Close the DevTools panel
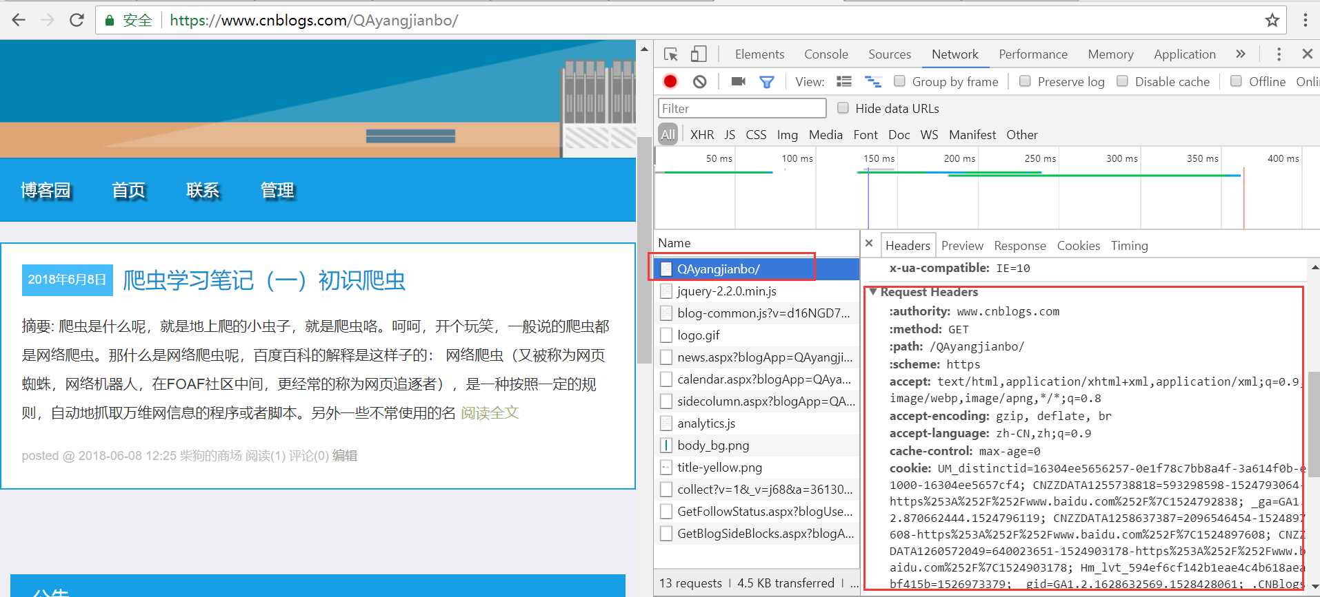This screenshot has height=597, width=1320. tap(1307, 54)
